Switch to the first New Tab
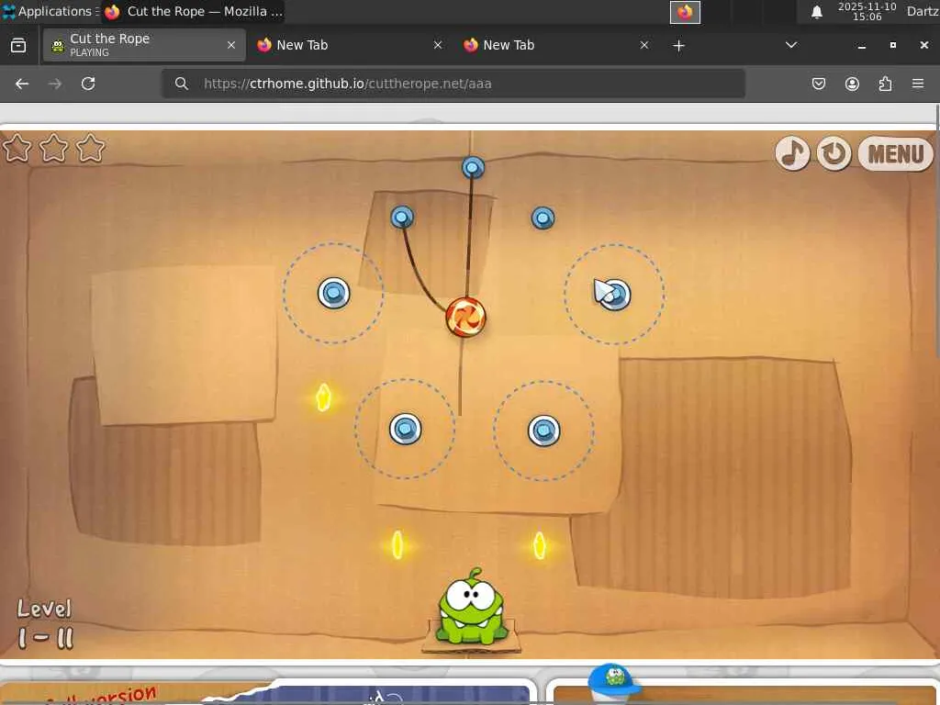This screenshot has width=940, height=705. coord(351,45)
